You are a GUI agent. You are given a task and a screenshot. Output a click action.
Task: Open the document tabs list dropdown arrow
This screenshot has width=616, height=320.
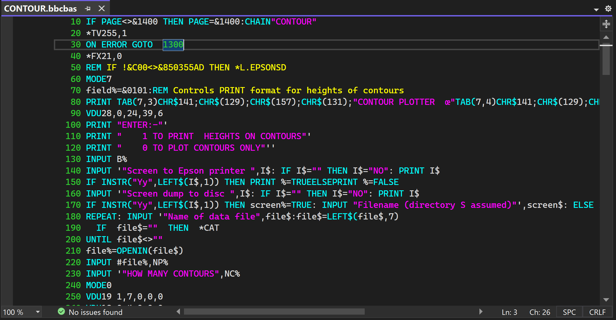(x=596, y=9)
